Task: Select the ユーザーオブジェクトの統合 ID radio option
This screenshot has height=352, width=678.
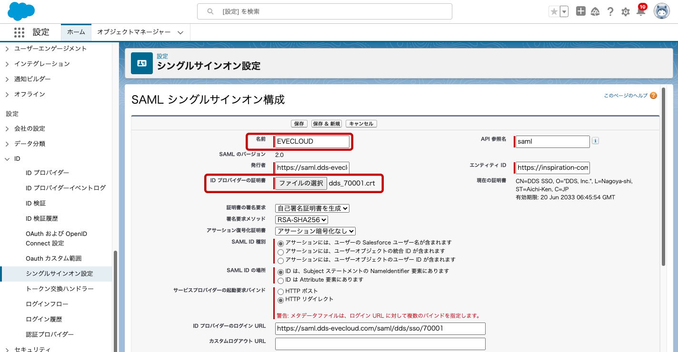Action: [281, 252]
